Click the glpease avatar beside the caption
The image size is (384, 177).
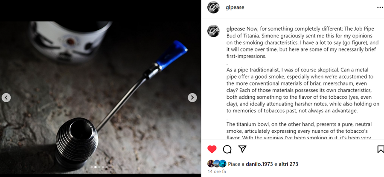(214, 31)
